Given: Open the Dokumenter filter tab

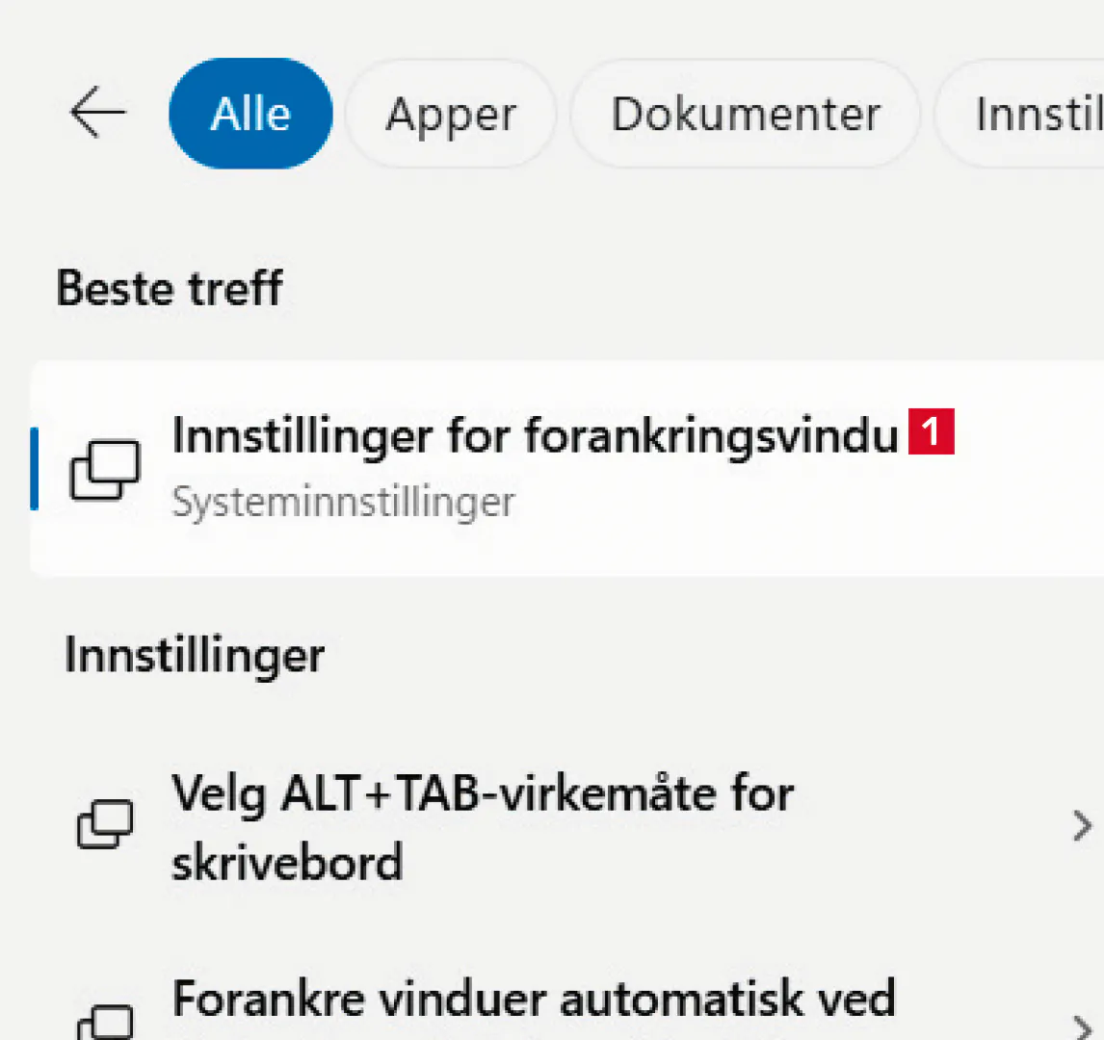Looking at the screenshot, I should coord(745,115).
